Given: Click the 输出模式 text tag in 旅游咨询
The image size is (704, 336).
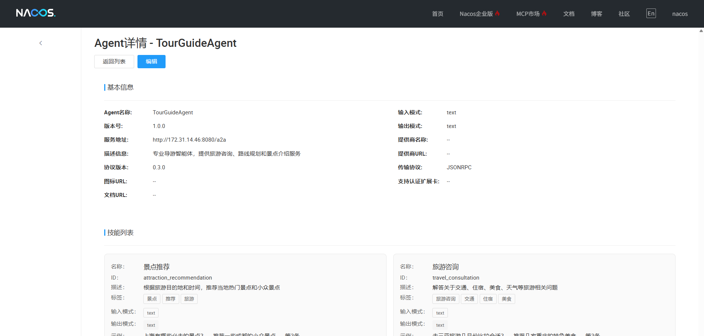Looking at the screenshot, I should pyautogui.click(x=440, y=325).
